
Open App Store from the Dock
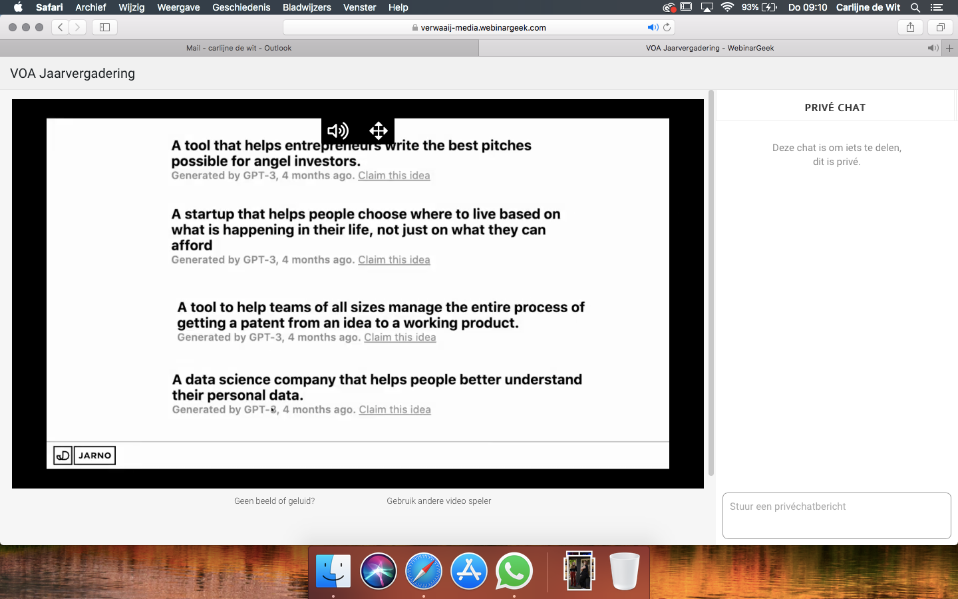coord(469,571)
